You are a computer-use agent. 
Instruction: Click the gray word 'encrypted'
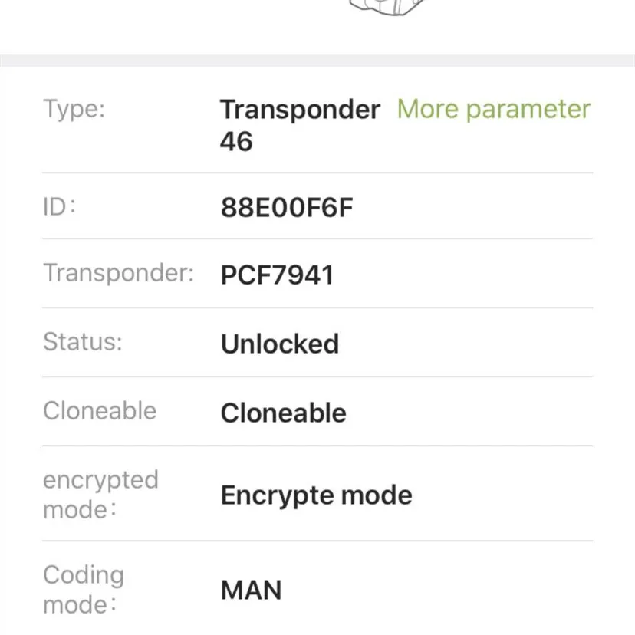point(100,480)
